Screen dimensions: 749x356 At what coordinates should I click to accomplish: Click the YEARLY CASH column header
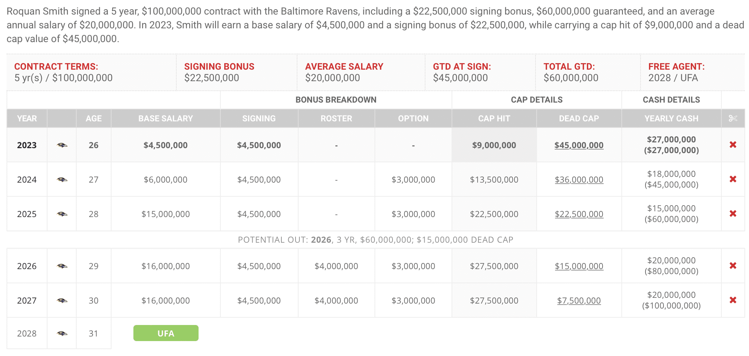(x=671, y=118)
